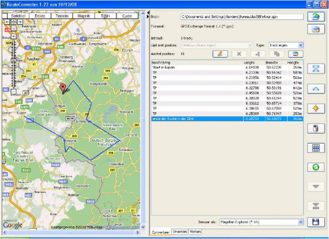
Task: Sort by the Hoogte column header
Action: tap(293, 63)
